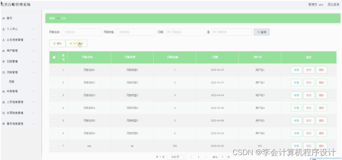Click page number 1 in pagination
This screenshot has width=342, height=160.
coord(198,157)
